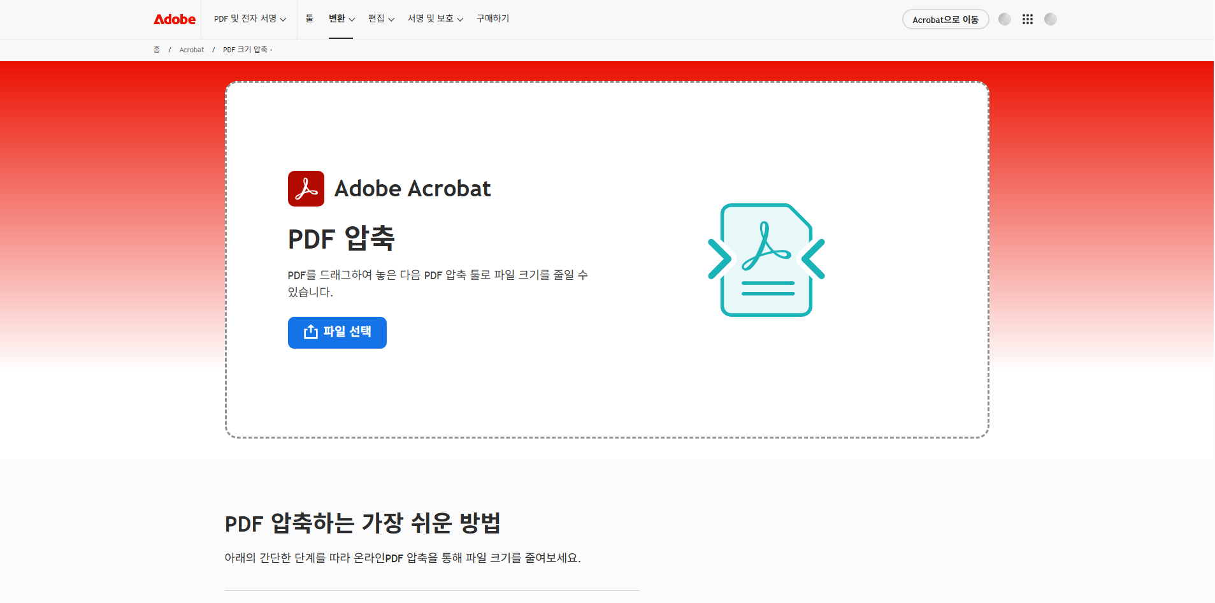Viewport: 1215px width, 603px height.
Task: Click the red Adobe Acrobat logo icon
Action: [306, 189]
